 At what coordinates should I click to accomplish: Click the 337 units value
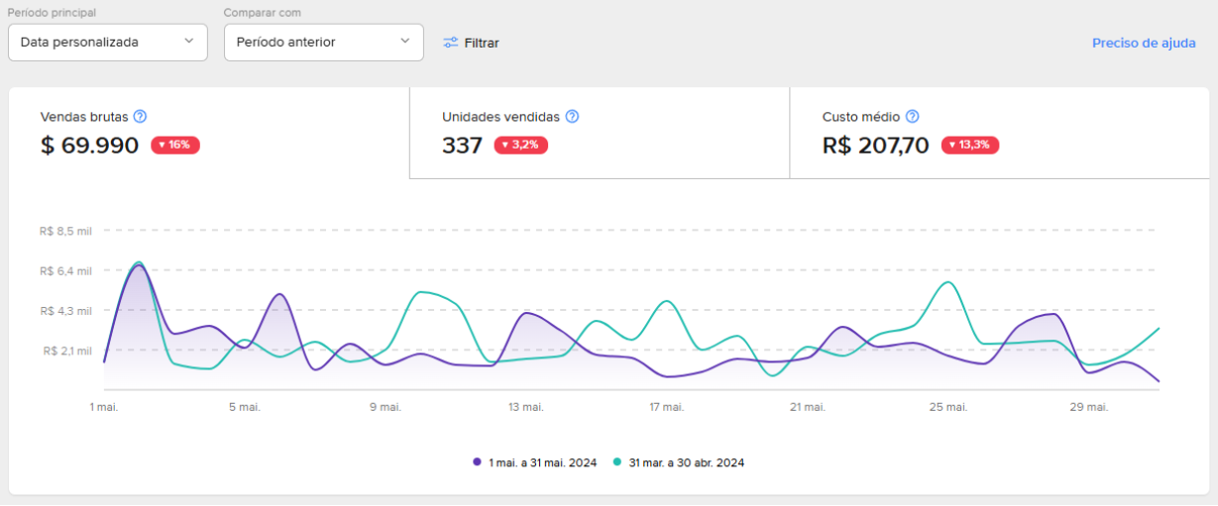(x=462, y=146)
